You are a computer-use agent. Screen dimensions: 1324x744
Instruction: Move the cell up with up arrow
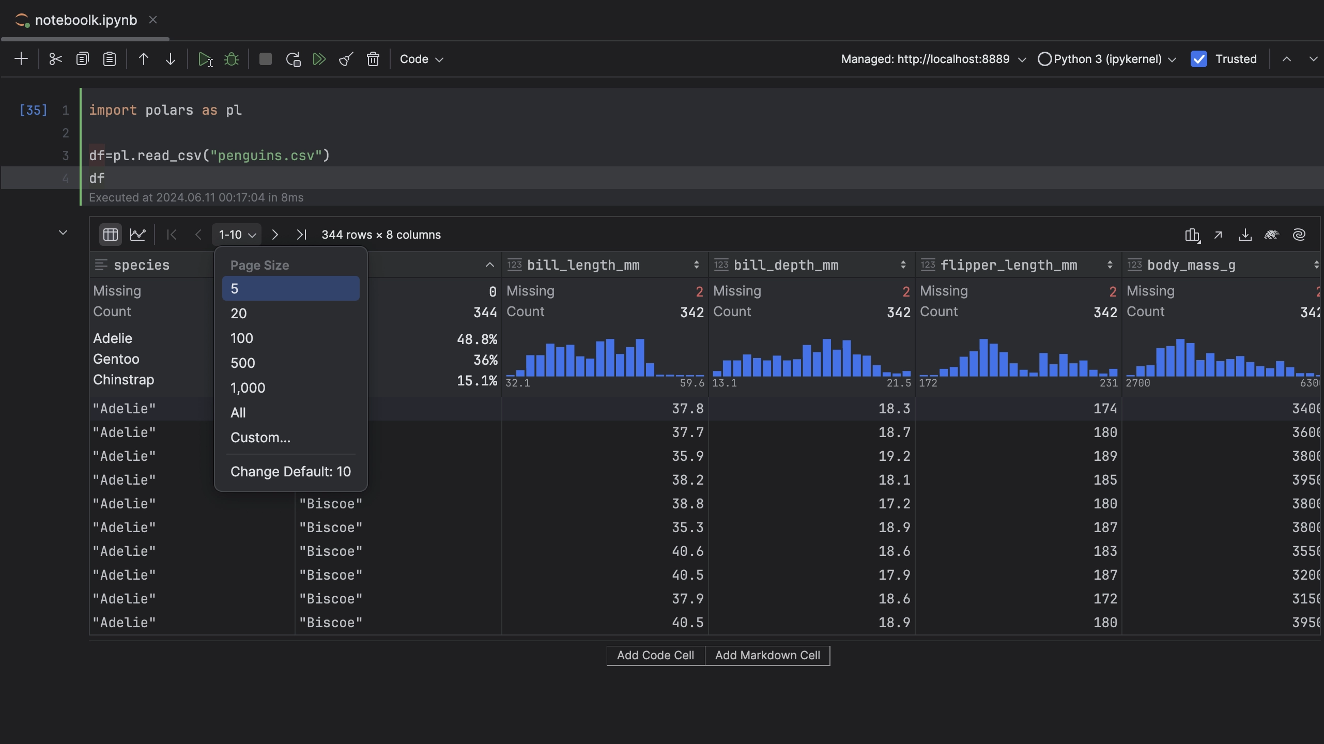click(x=143, y=59)
